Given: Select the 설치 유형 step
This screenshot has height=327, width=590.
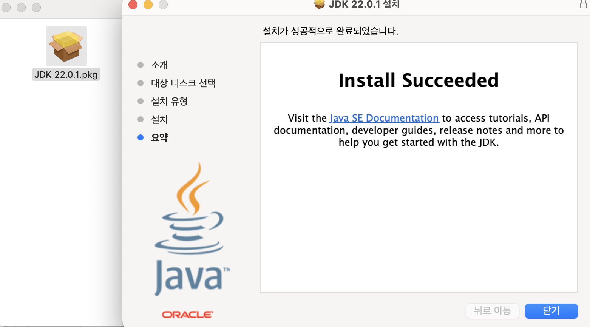Looking at the screenshot, I should point(169,101).
